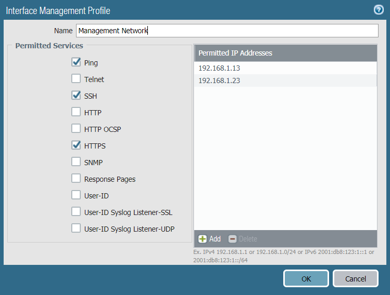Tick the HTTP checkbox
Viewport: 390px width, 295px height.
coord(76,113)
